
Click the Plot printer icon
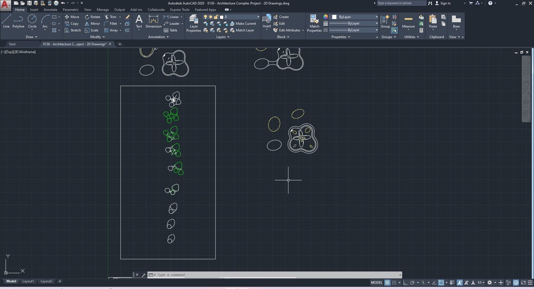[56, 3]
